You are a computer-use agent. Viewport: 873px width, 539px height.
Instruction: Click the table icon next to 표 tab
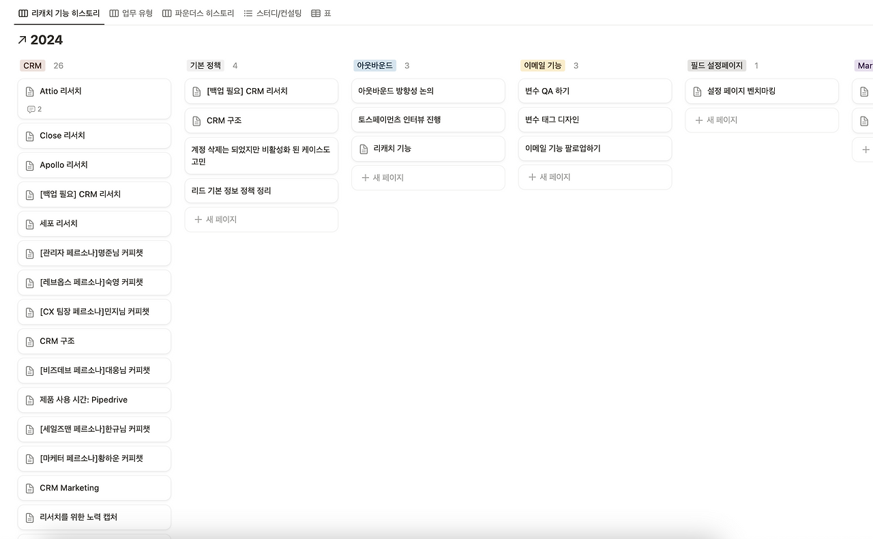(314, 13)
